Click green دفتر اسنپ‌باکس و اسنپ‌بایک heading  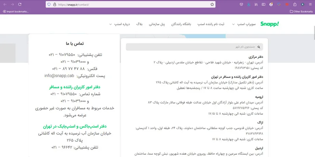75,126
